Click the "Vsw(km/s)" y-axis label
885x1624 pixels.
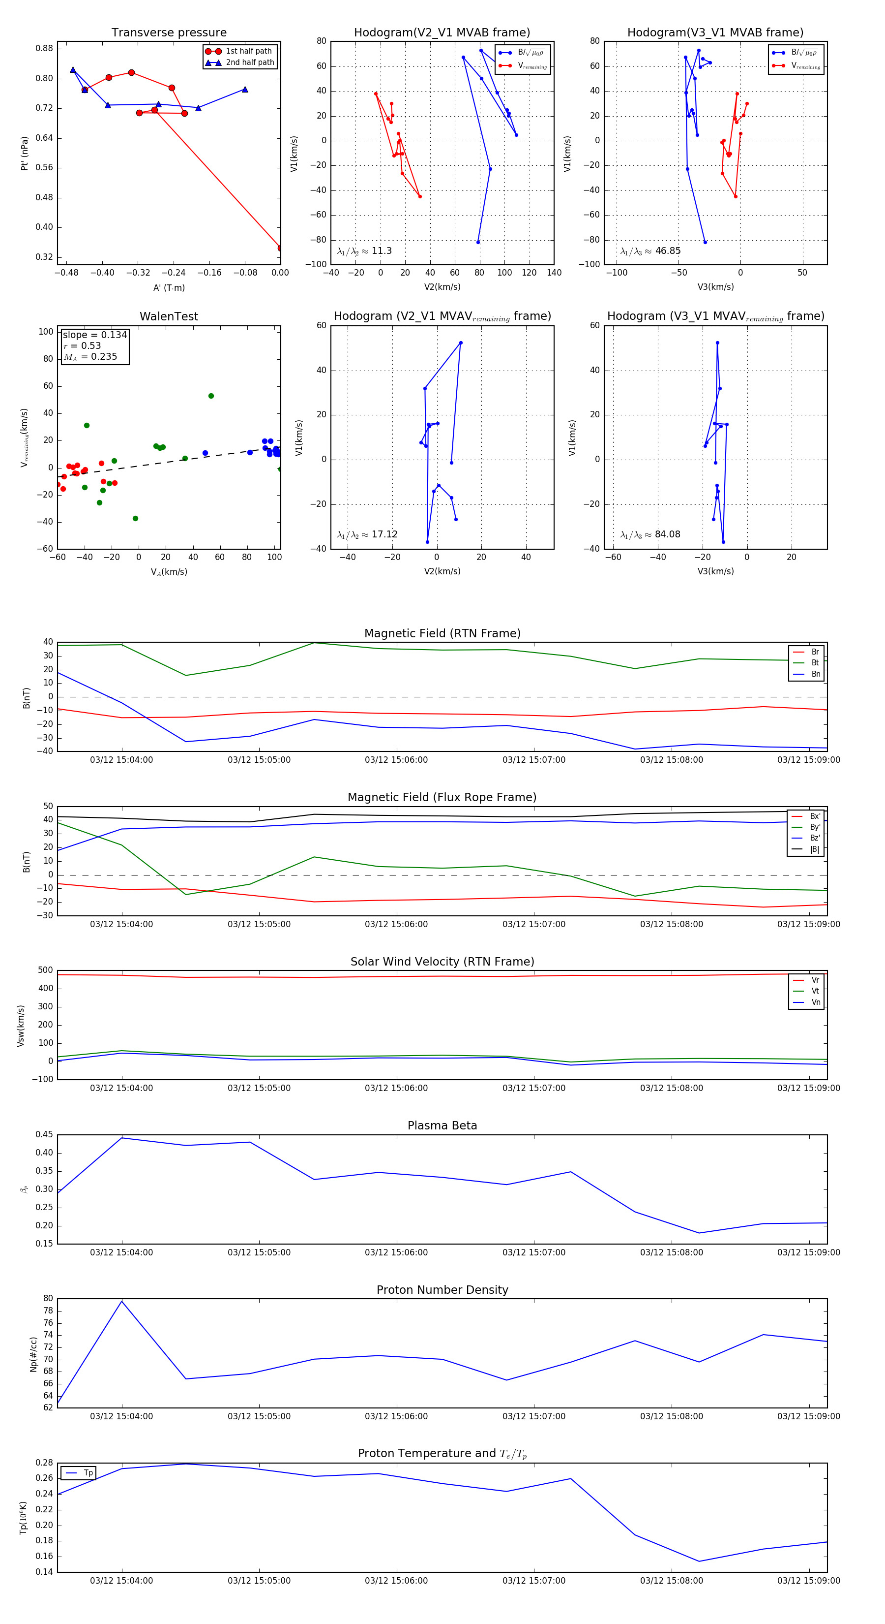pyautogui.click(x=21, y=1026)
